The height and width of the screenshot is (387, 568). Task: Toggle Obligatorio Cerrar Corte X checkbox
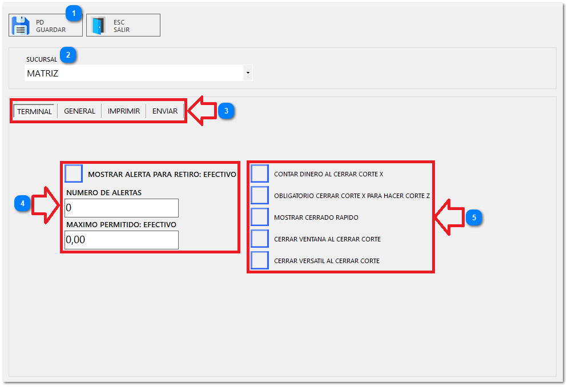pos(260,195)
